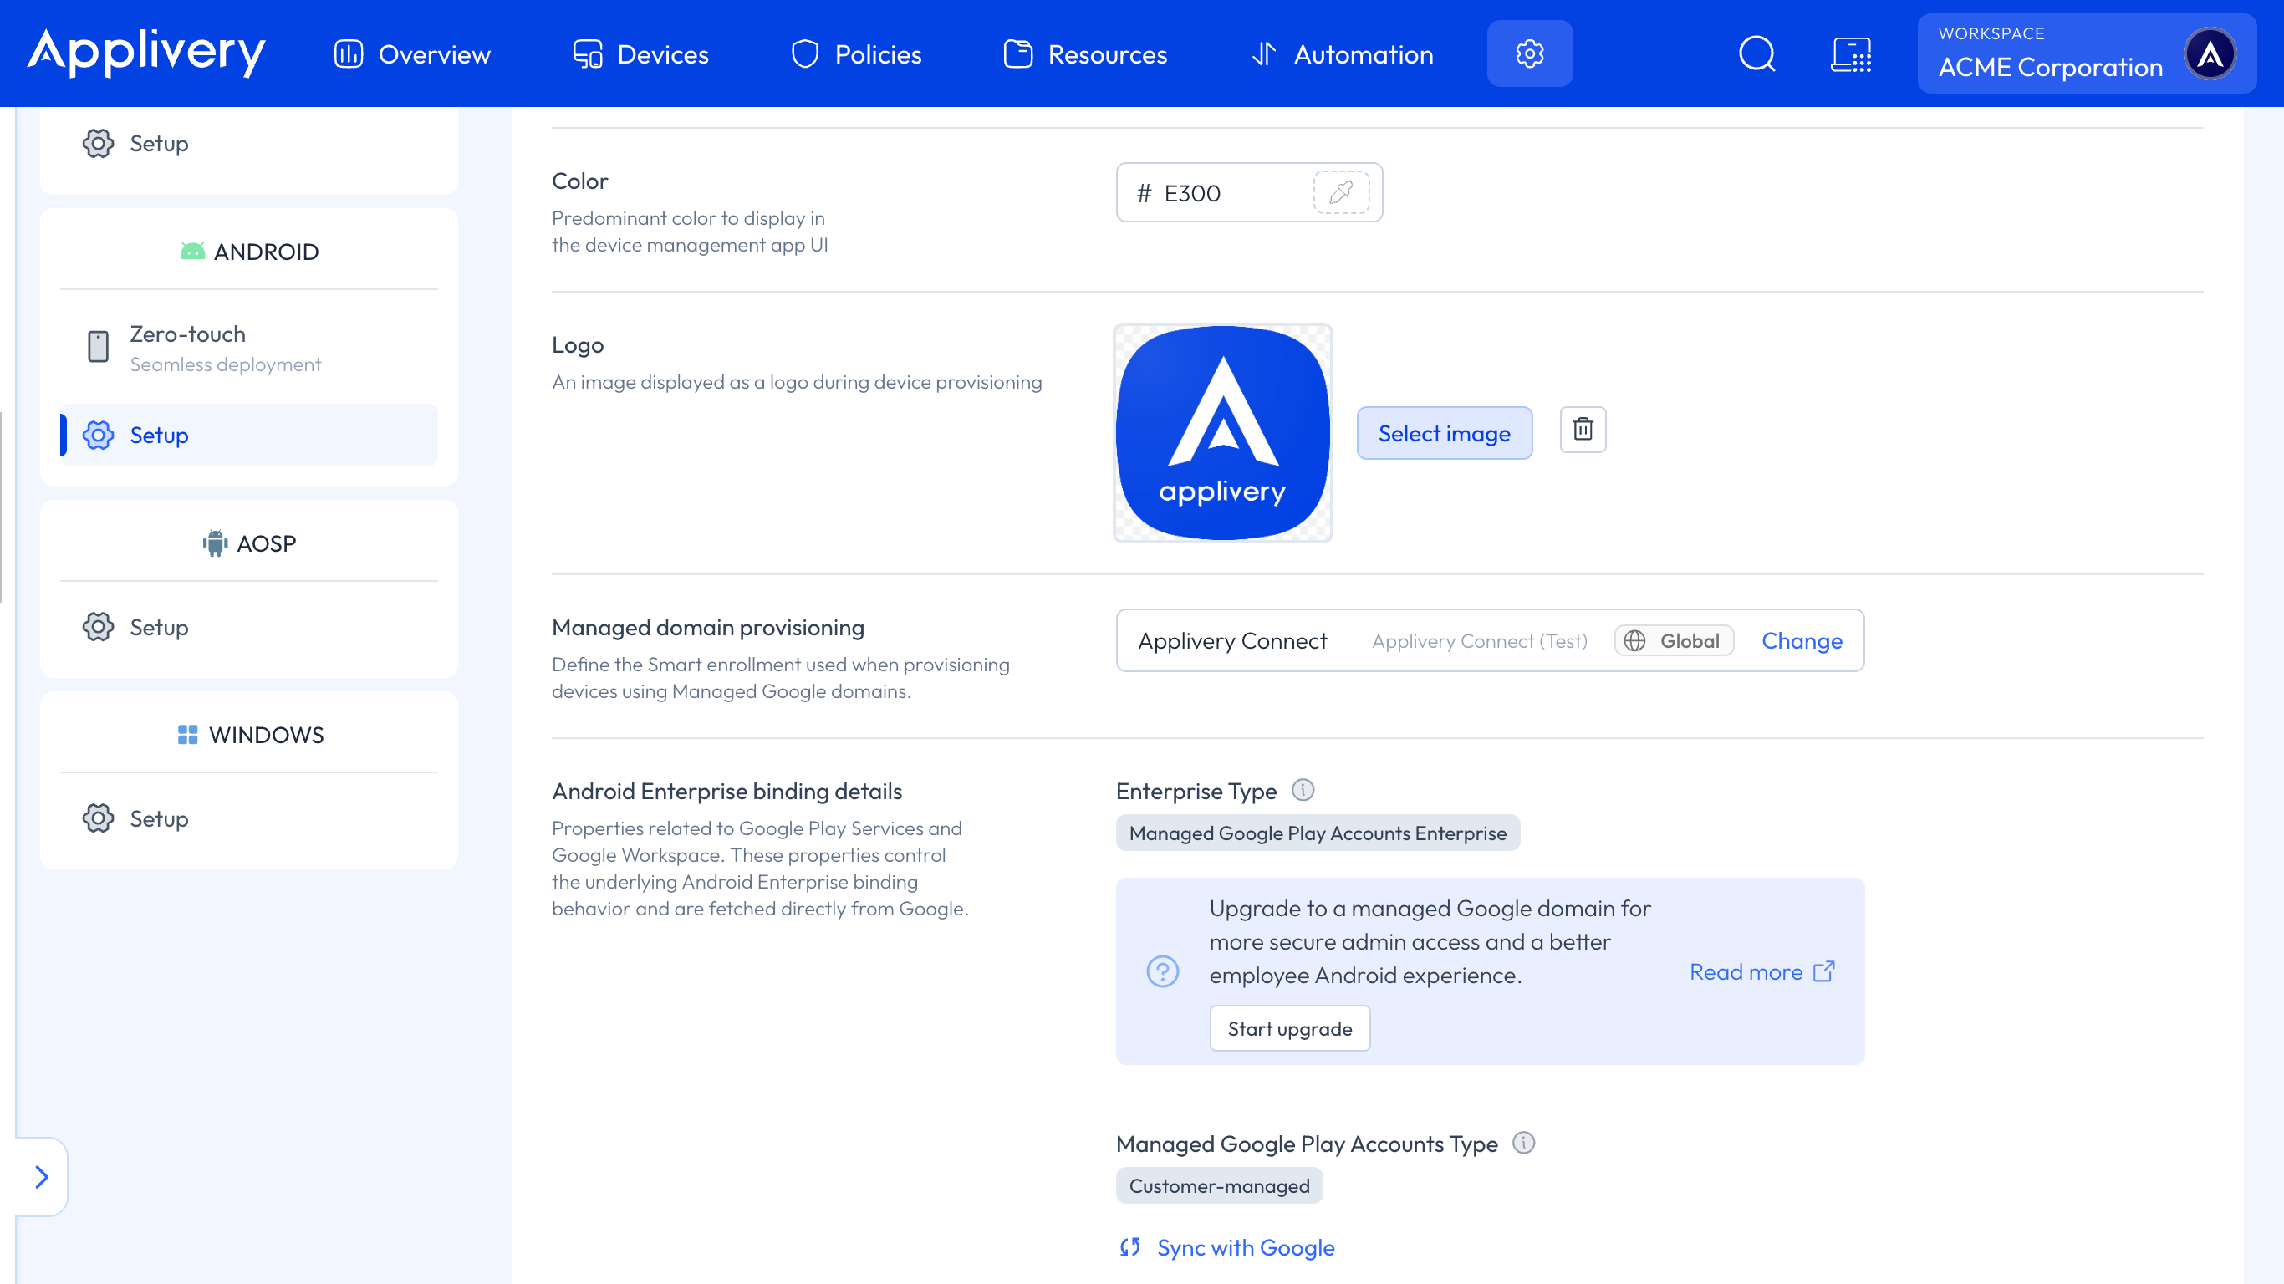Click Change for managed domain provisioning
This screenshot has width=2284, height=1284.
(x=1802, y=640)
